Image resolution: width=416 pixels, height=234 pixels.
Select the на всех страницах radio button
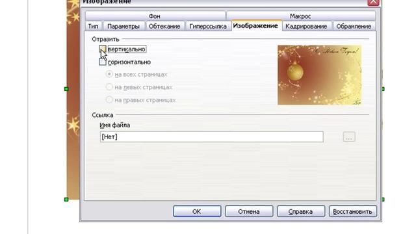coord(109,74)
